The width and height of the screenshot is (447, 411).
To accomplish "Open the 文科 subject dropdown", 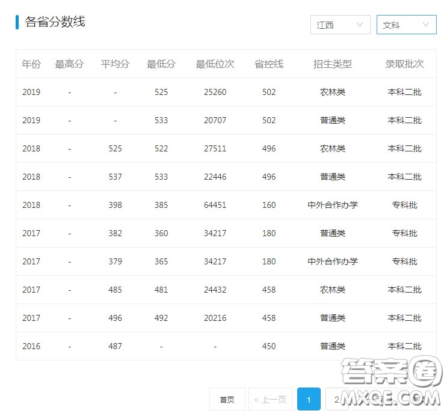I will (406, 25).
